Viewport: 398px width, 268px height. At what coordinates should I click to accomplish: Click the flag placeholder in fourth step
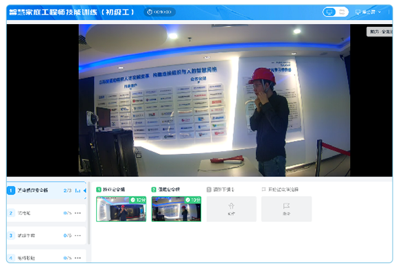click(x=286, y=209)
